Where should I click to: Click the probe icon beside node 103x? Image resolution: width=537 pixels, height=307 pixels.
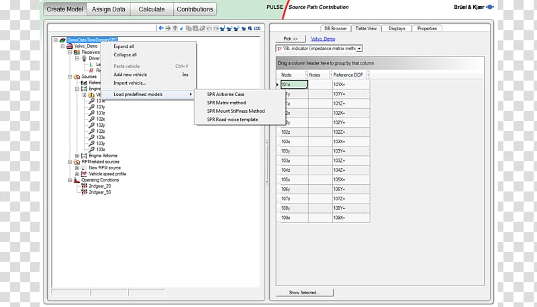point(91,138)
